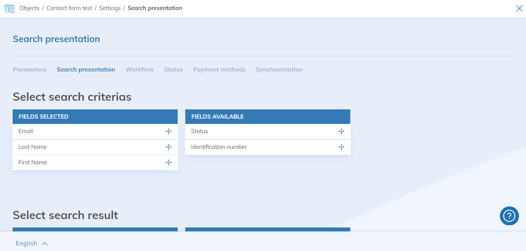Switch to the Parameters tab
The width and height of the screenshot is (526, 251).
click(30, 70)
